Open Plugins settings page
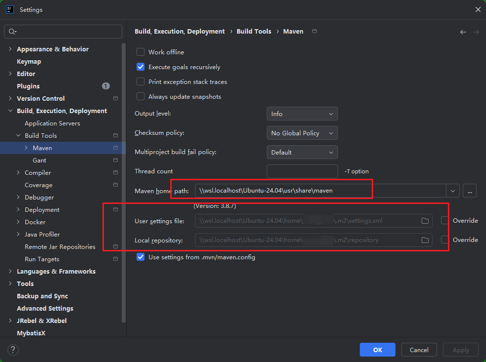 pos(28,86)
